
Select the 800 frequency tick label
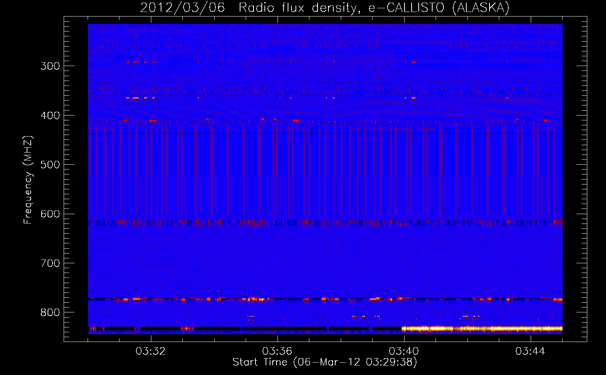coord(50,312)
